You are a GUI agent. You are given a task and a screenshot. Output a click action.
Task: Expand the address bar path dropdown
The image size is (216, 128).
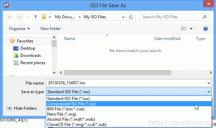123,17
